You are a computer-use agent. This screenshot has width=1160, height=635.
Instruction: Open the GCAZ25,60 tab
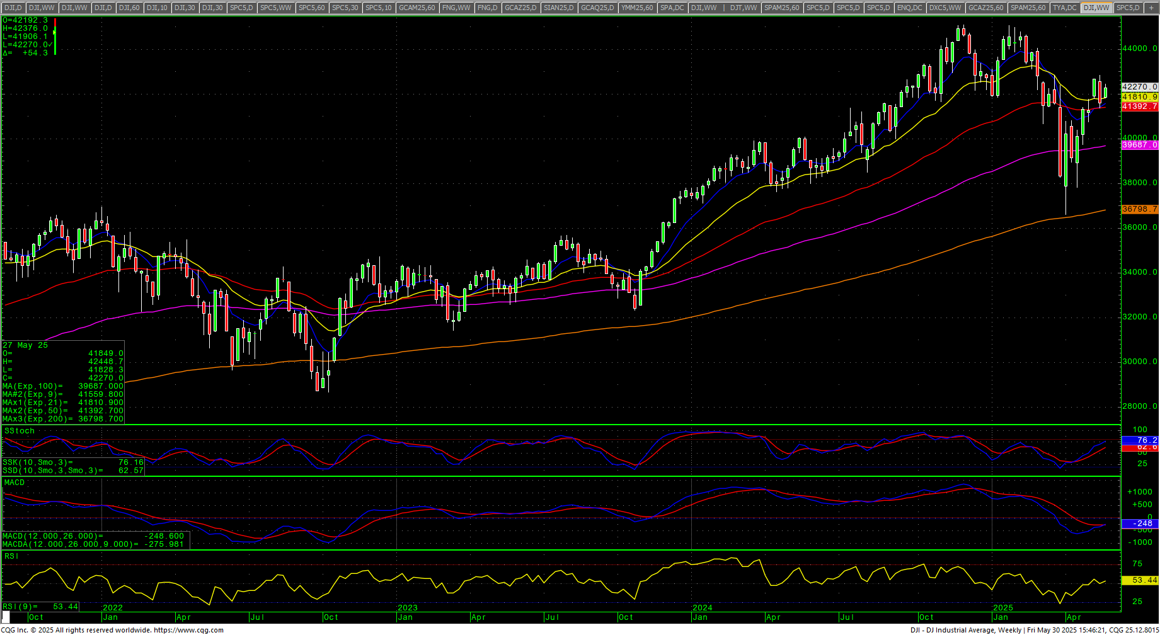click(986, 8)
